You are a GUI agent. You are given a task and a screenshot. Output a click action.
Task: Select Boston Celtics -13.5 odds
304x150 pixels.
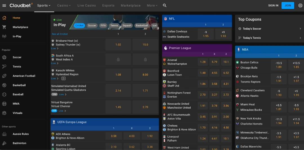(279, 65)
